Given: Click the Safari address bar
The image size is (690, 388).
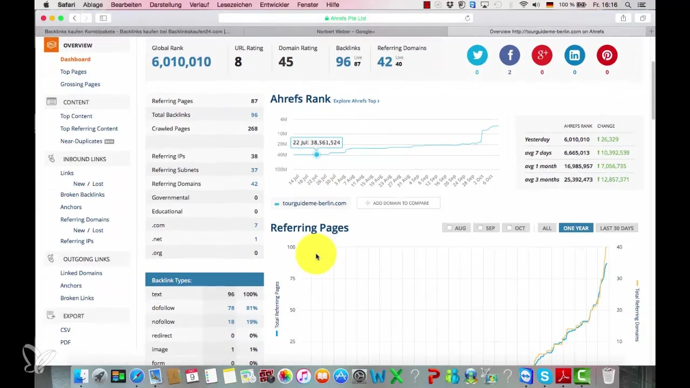Looking at the screenshot, I should click(345, 18).
